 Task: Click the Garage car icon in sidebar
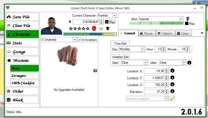9,52
